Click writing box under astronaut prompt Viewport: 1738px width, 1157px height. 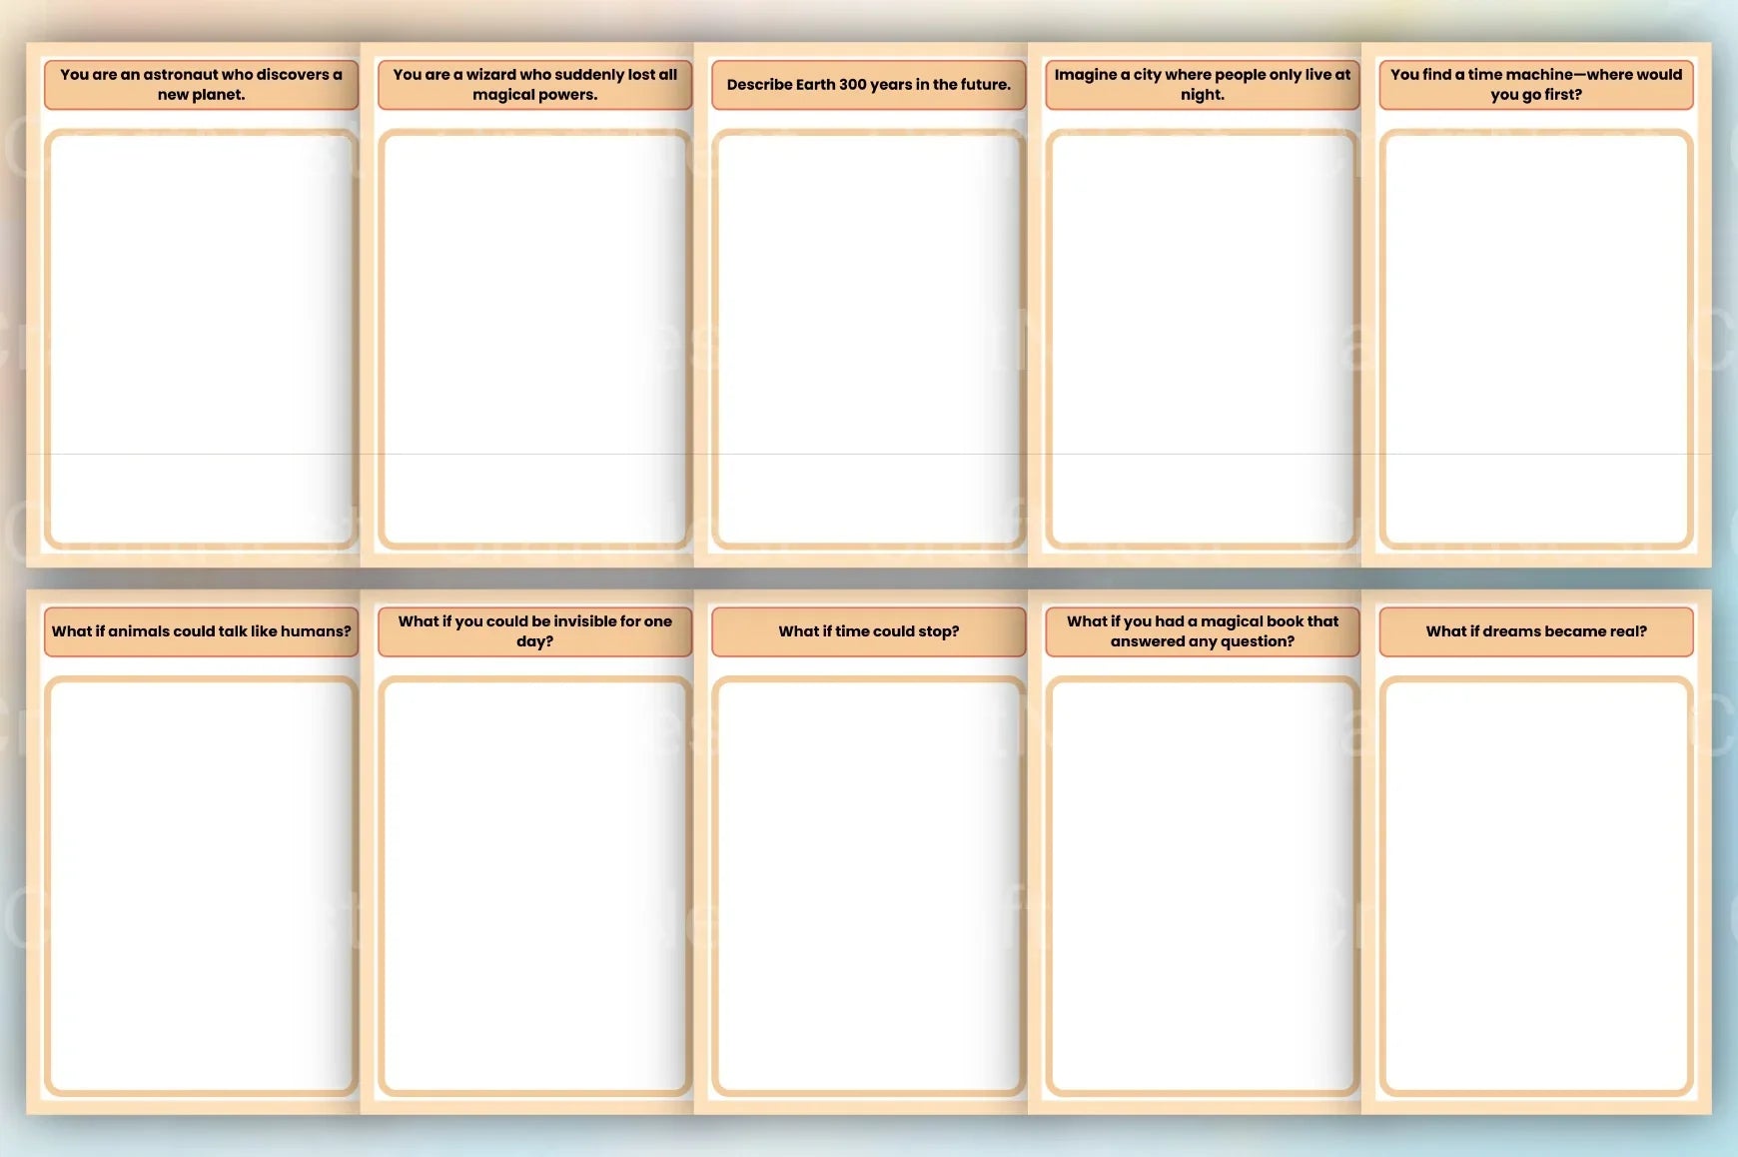pos(201,340)
